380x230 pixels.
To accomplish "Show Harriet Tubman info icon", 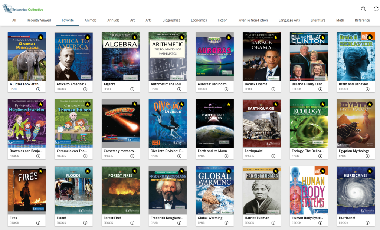I will tap(273, 223).
